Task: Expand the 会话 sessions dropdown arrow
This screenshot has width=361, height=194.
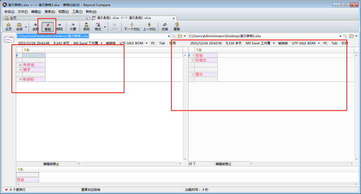Action: coord(26,27)
